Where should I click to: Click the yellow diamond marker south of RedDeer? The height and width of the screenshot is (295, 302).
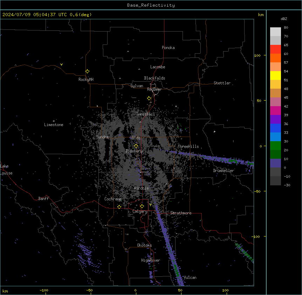point(149,98)
